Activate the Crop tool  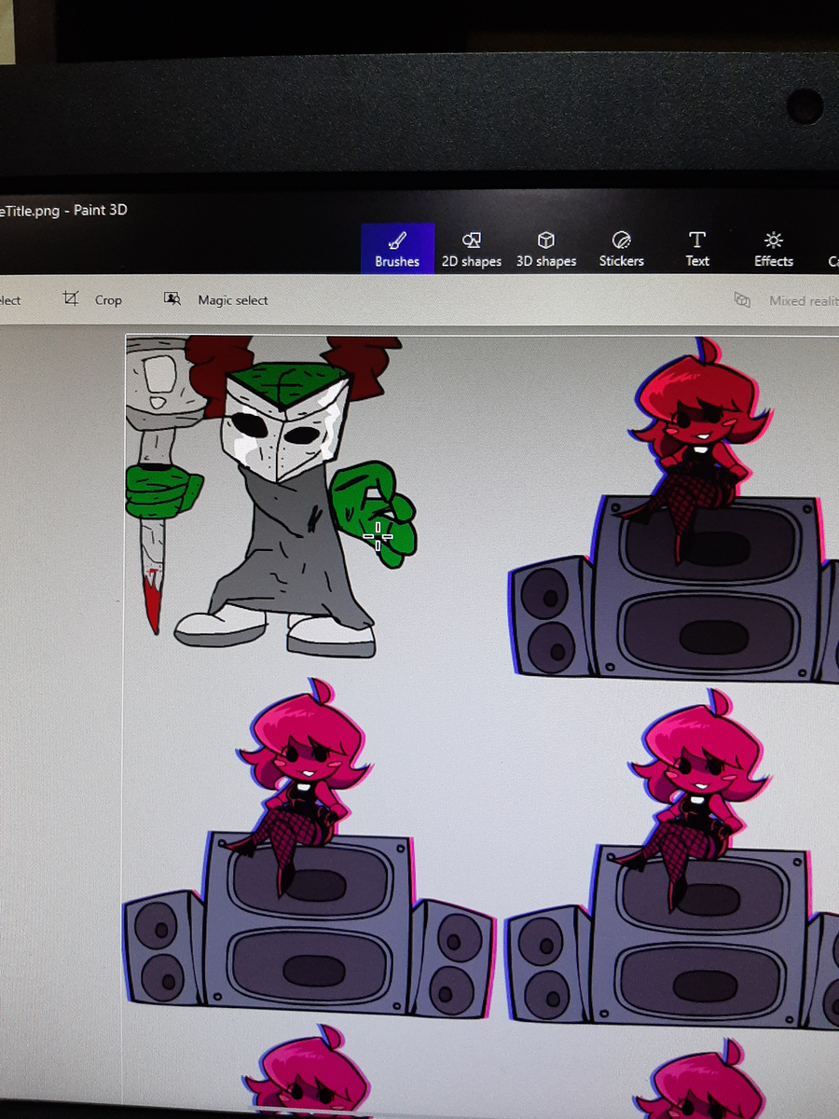(x=92, y=299)
